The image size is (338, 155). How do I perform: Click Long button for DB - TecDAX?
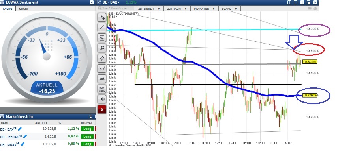(87, 137)
